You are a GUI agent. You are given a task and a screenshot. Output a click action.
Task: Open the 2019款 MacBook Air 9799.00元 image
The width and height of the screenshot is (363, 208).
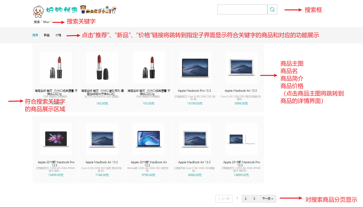click(149, 139)
